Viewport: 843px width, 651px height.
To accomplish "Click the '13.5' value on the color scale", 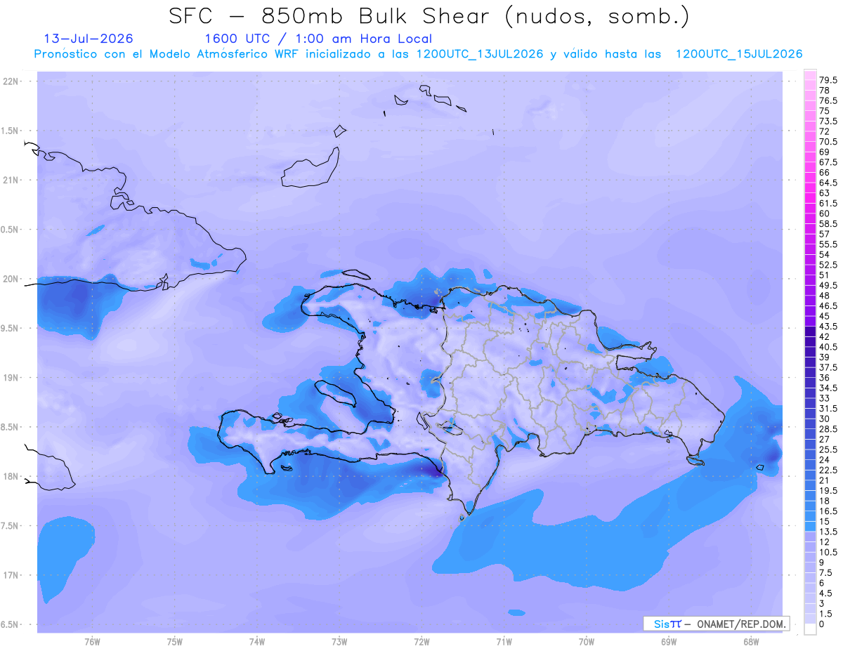I will pos(829,532).
